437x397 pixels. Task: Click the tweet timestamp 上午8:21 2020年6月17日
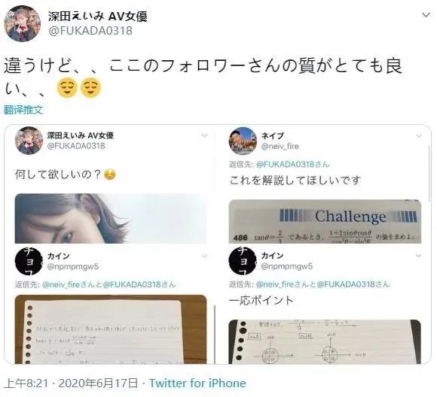click(72, 383)
